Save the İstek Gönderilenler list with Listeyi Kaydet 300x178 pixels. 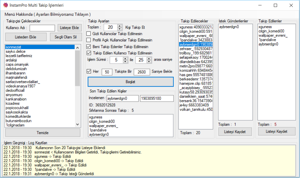(x=235, y=132)
